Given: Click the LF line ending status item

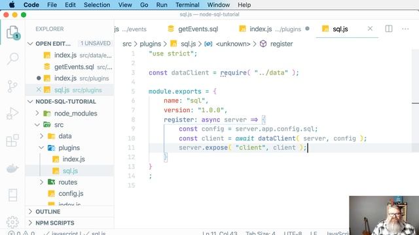Looking at the screenshot, I should [314, 233].
